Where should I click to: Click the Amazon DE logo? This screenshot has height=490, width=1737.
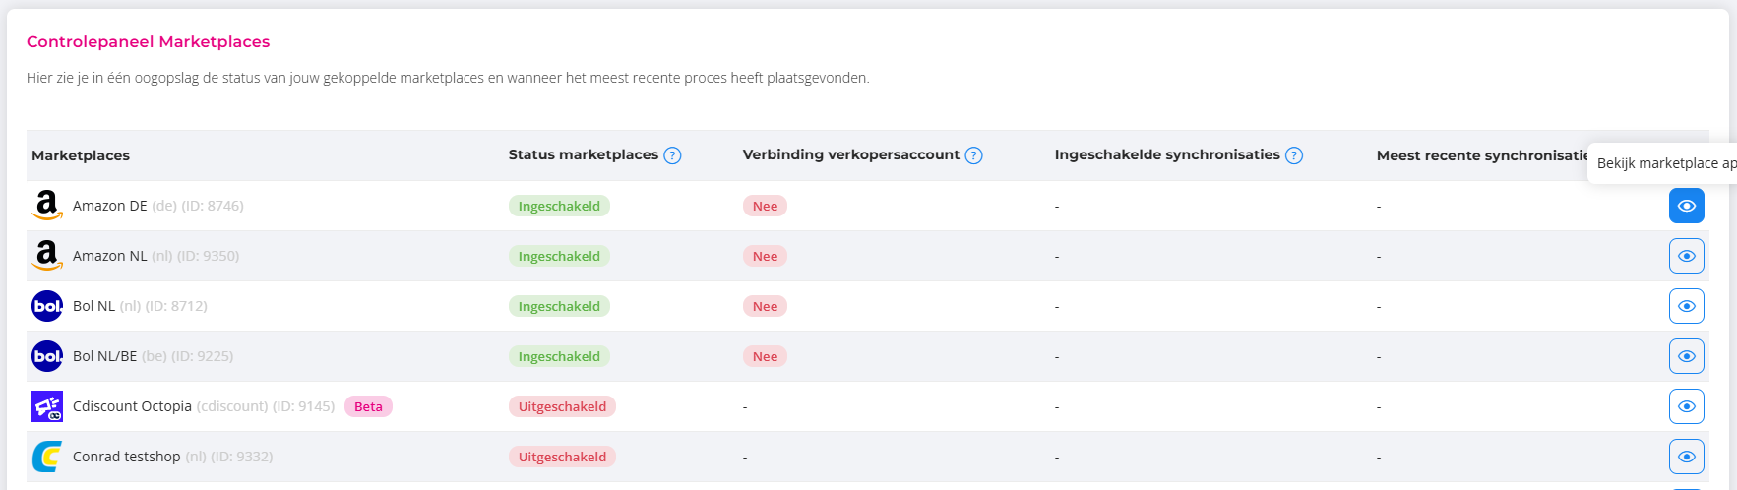[47, 206]
